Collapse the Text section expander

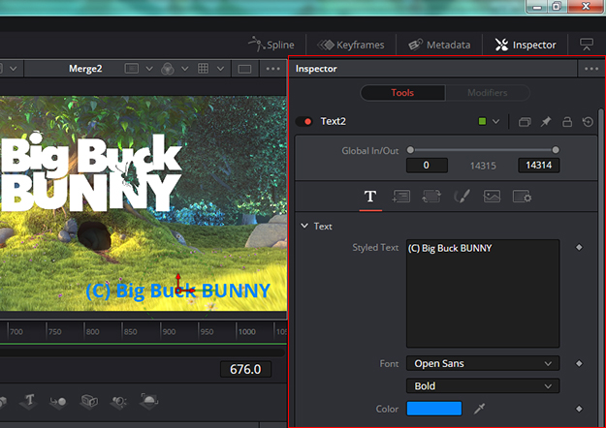(x=304, y=226)
